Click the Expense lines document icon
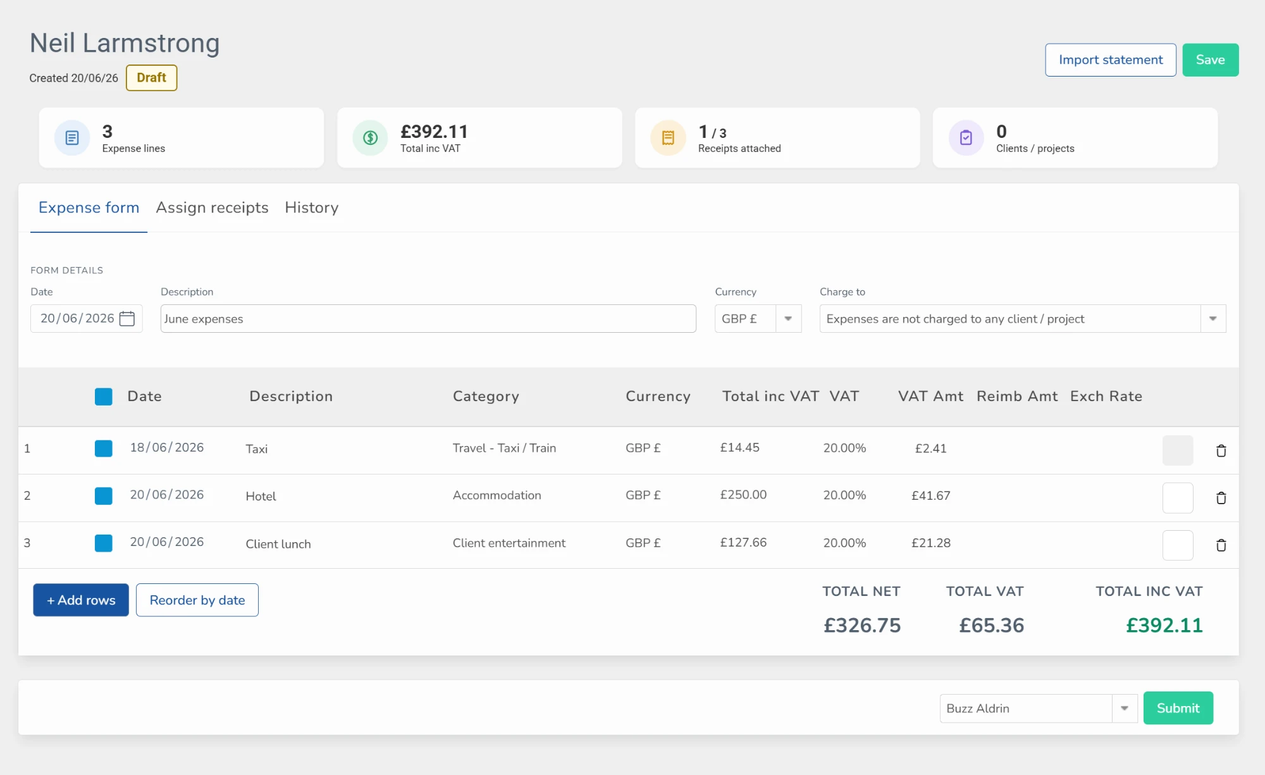The height and width of the screenshot is (775, 1265). pyautogui.click(x=72, y=137)
